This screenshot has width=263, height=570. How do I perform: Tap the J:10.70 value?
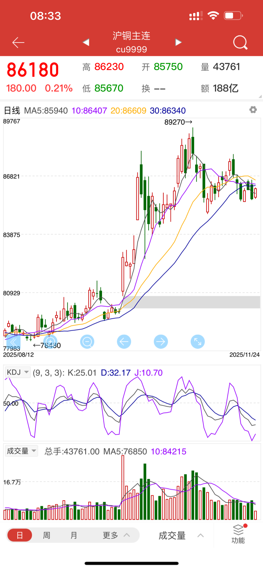(x=148, y=373)
